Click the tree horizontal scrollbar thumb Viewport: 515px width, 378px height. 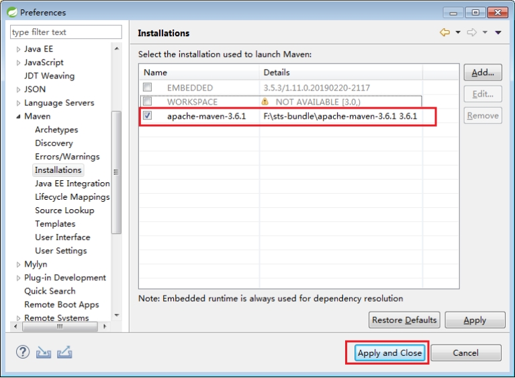coord(60,326)
